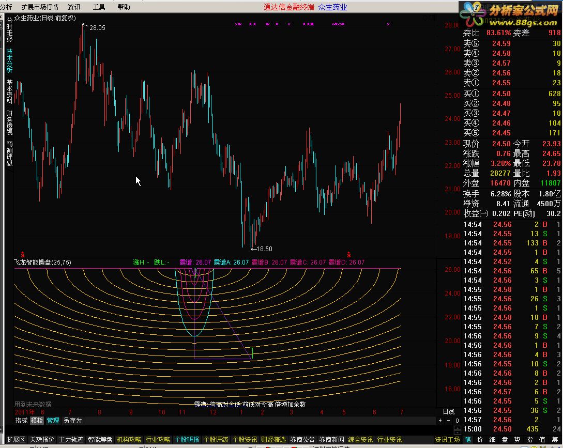Open the 券商新闻 bottom tab
The height and width of the screenshot is (448, 563).
(331, 440)
